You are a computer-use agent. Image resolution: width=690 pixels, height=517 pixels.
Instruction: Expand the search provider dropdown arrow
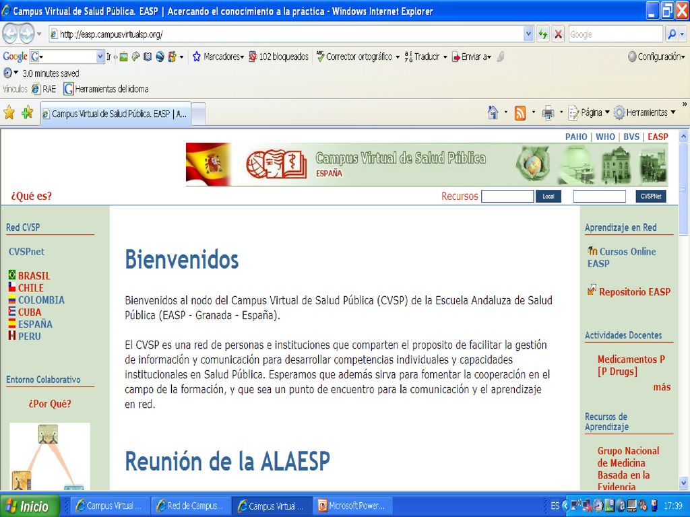pyautogui.click(x=682, y=34)
